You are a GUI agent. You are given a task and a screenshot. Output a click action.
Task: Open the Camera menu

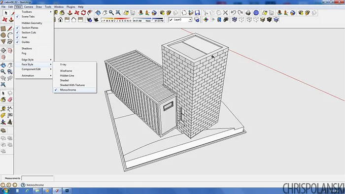(29, 7)
